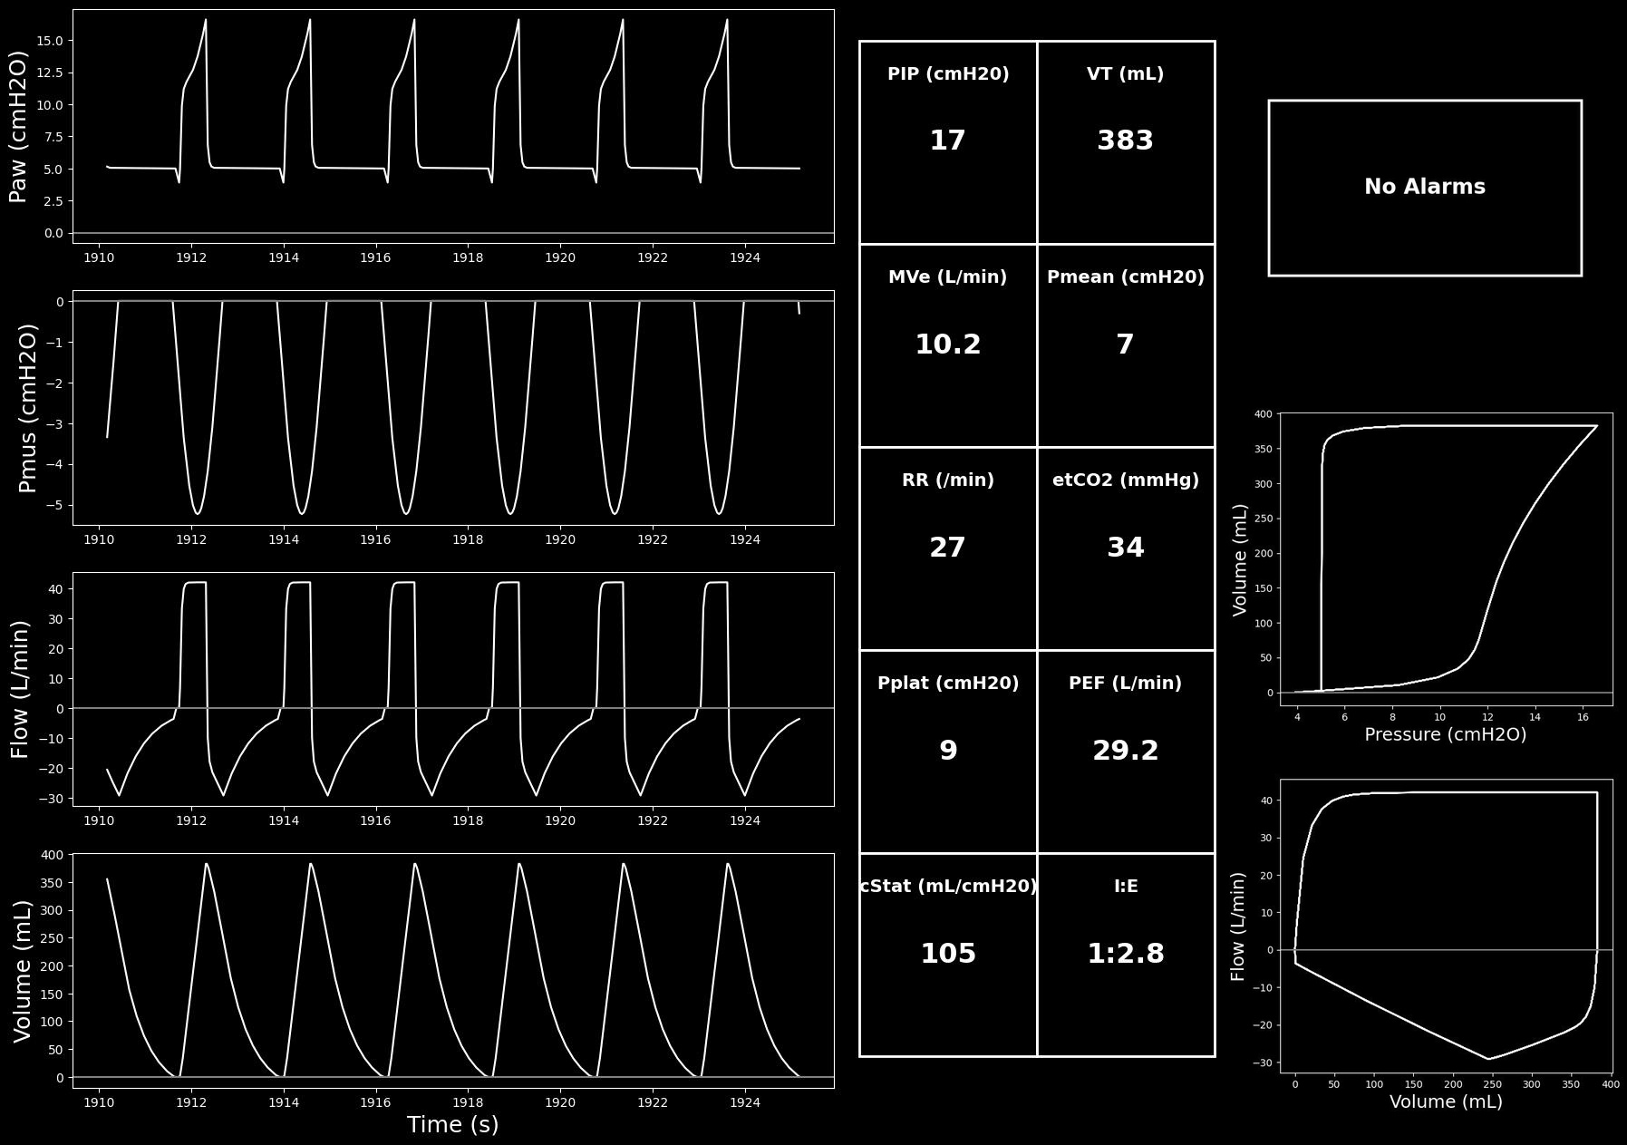Click the pressure-volume loop graph
The width and height of the screenshot is (1627, 1145).
click(1446, 558)
